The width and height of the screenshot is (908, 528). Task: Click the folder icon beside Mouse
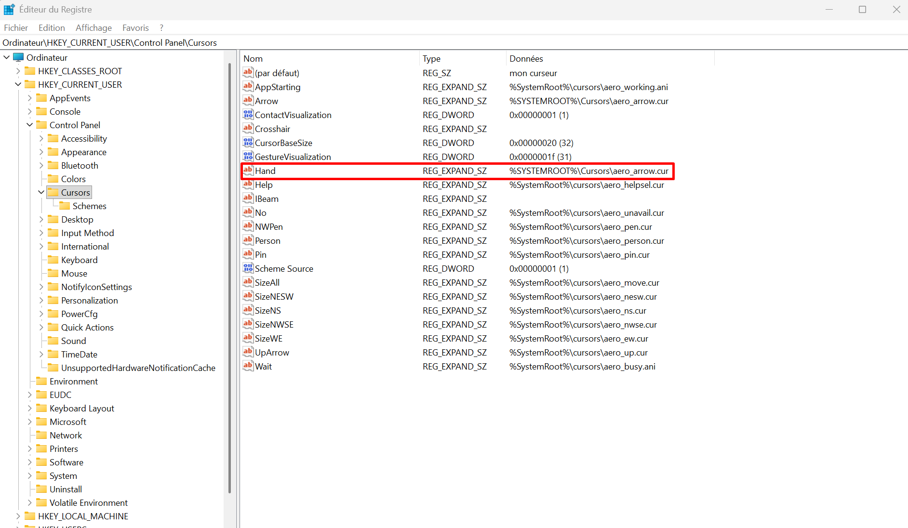coord(53,273)
